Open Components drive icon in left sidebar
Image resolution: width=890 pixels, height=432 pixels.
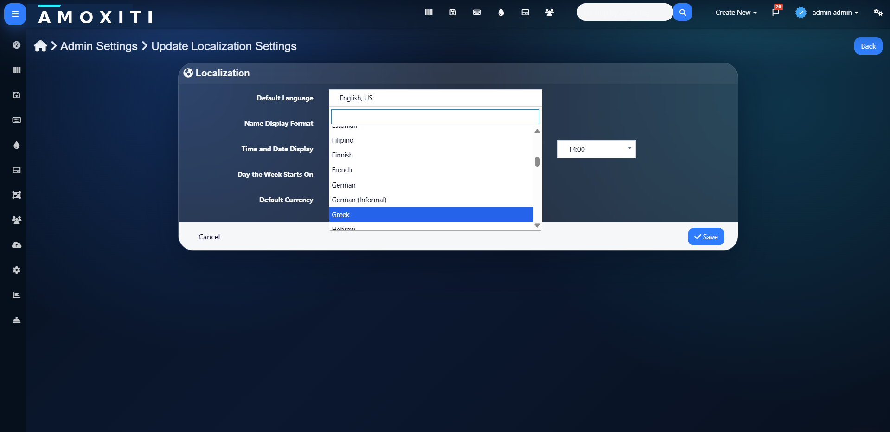click(x=17, y=170)
